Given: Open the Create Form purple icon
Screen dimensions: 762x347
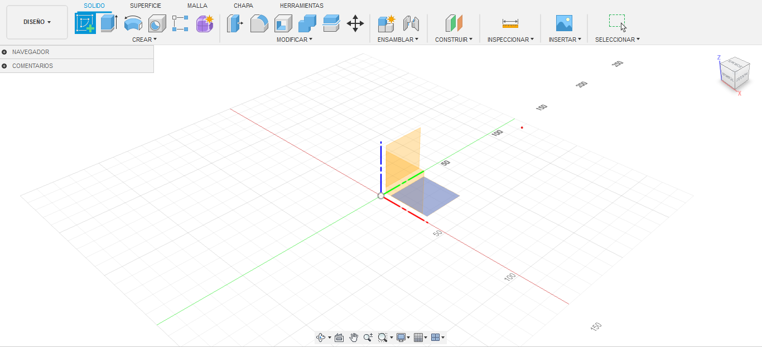Looking at the screenshot, I should coord(205,23).
